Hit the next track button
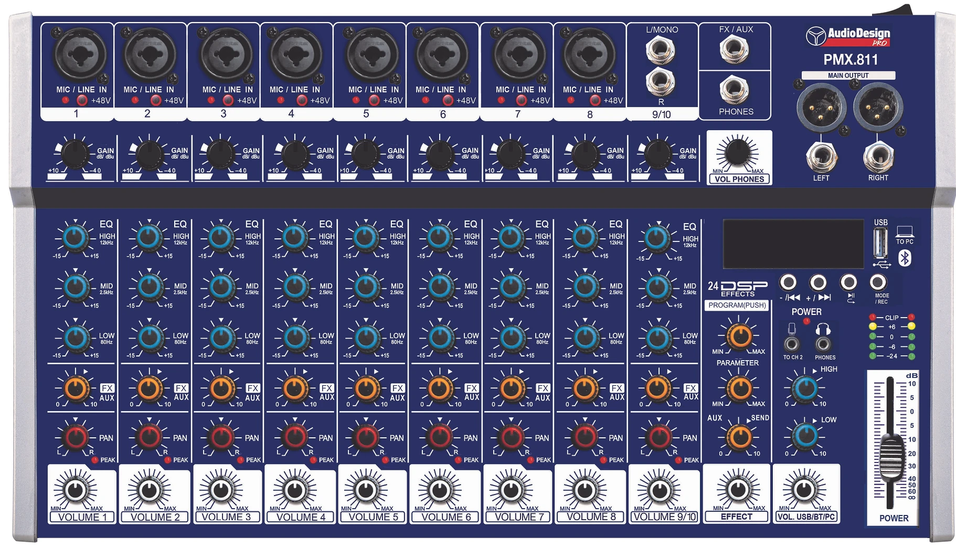Image resolution: width=956 pixels, height=547 pixels. click(x=818, y=282)
